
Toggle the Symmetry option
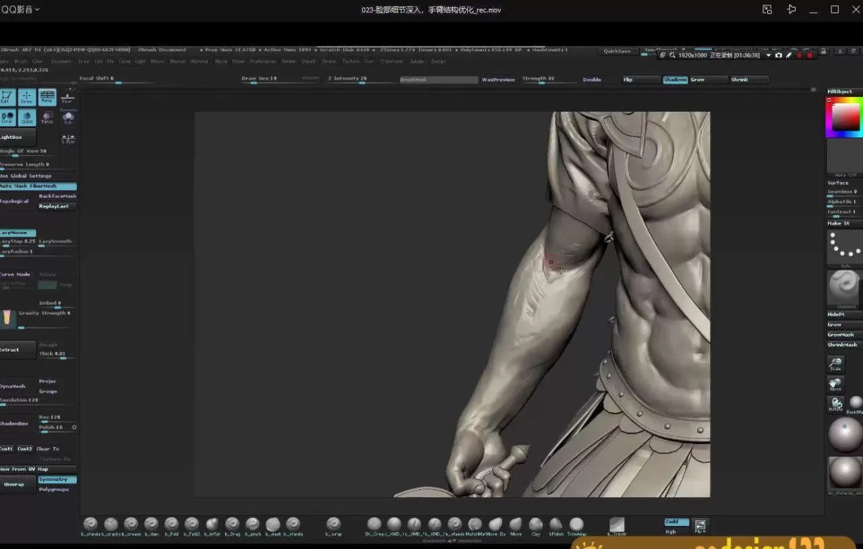coord(57,480)
